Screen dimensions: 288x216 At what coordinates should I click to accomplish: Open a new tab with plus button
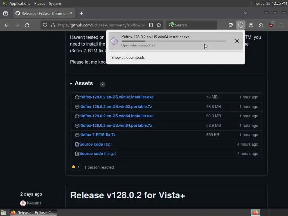[81, 13]
